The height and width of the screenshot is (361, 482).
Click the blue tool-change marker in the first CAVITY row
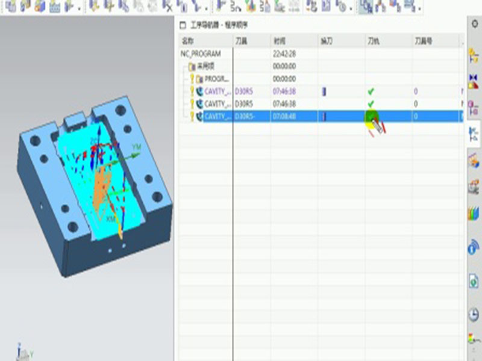pos(324,91)
